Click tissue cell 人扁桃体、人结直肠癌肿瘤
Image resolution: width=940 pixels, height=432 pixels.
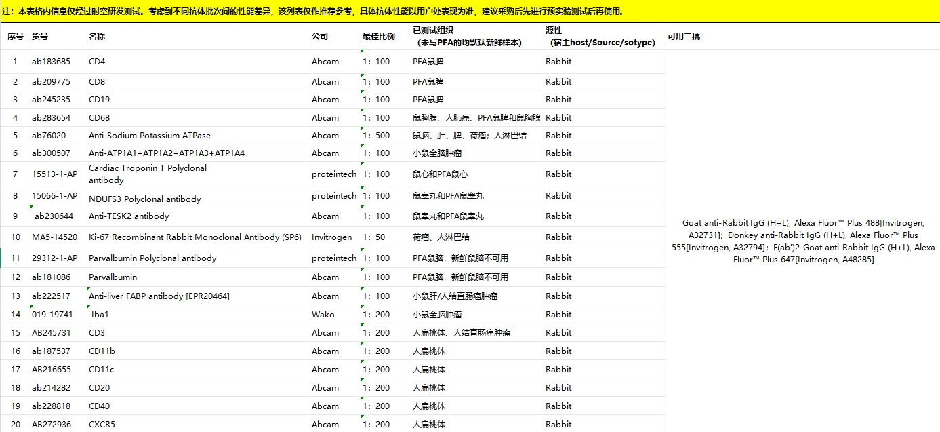click(477, 332)
